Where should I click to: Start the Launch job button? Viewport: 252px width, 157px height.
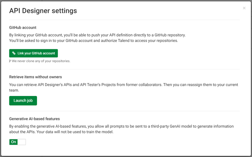[23, 101]
